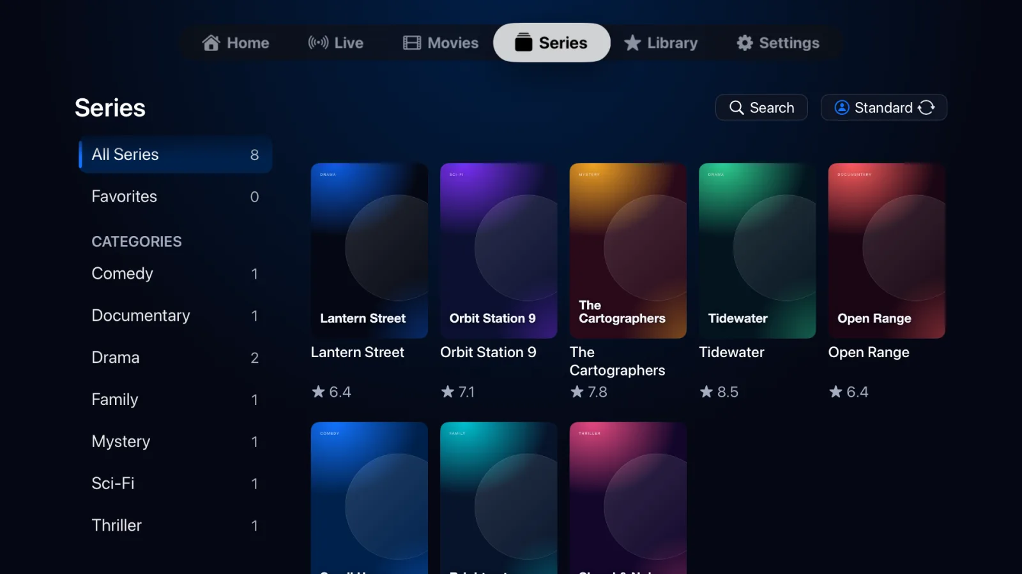The image size is (1022, 574).
Task: Open the Family-tagged poster in second row
Action: click(x=499, y=498)
